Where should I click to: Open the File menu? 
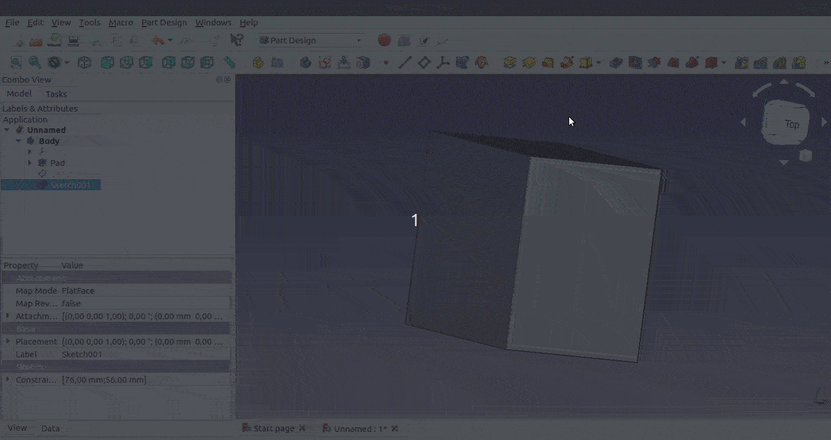point(12,23)
